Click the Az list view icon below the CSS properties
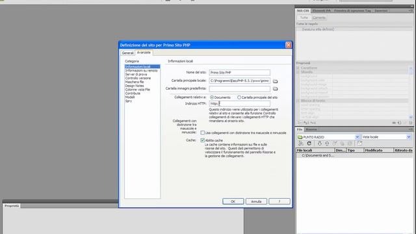The height and width of the screenshot is (234, 416). point(306,123)
